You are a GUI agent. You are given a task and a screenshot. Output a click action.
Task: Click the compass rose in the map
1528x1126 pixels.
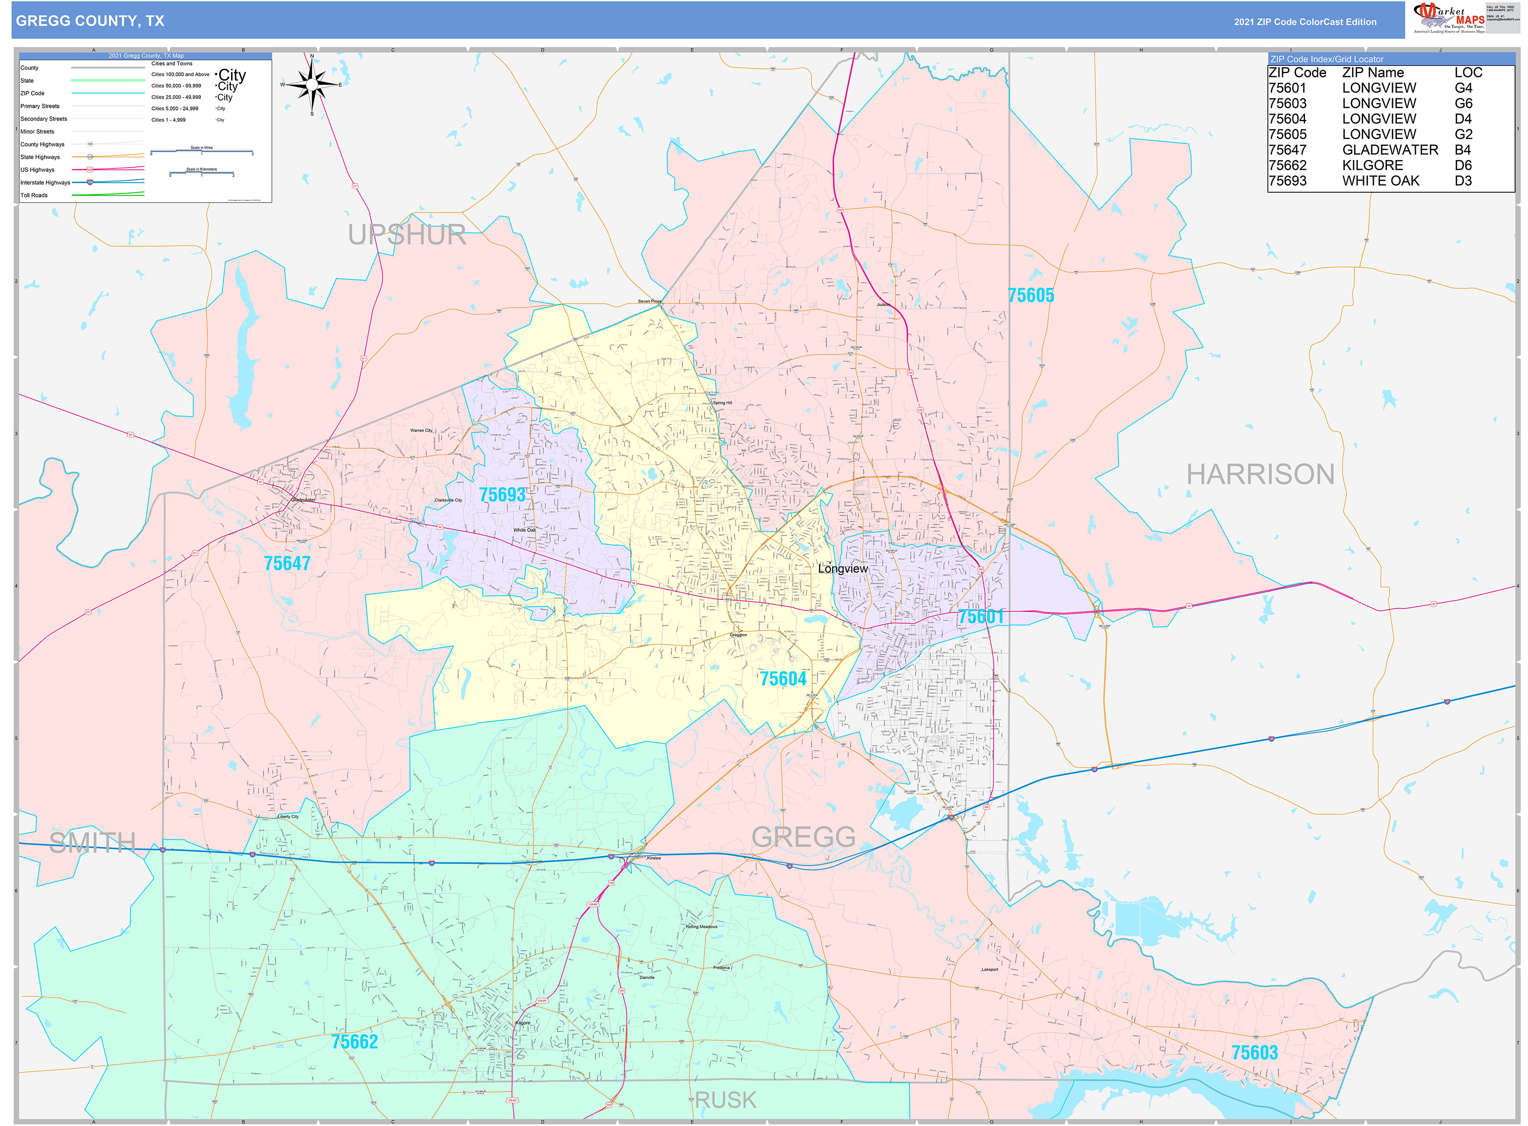[312, 85]
